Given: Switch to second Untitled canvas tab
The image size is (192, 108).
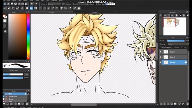Looking at the screenshot, I should (94, 12).
